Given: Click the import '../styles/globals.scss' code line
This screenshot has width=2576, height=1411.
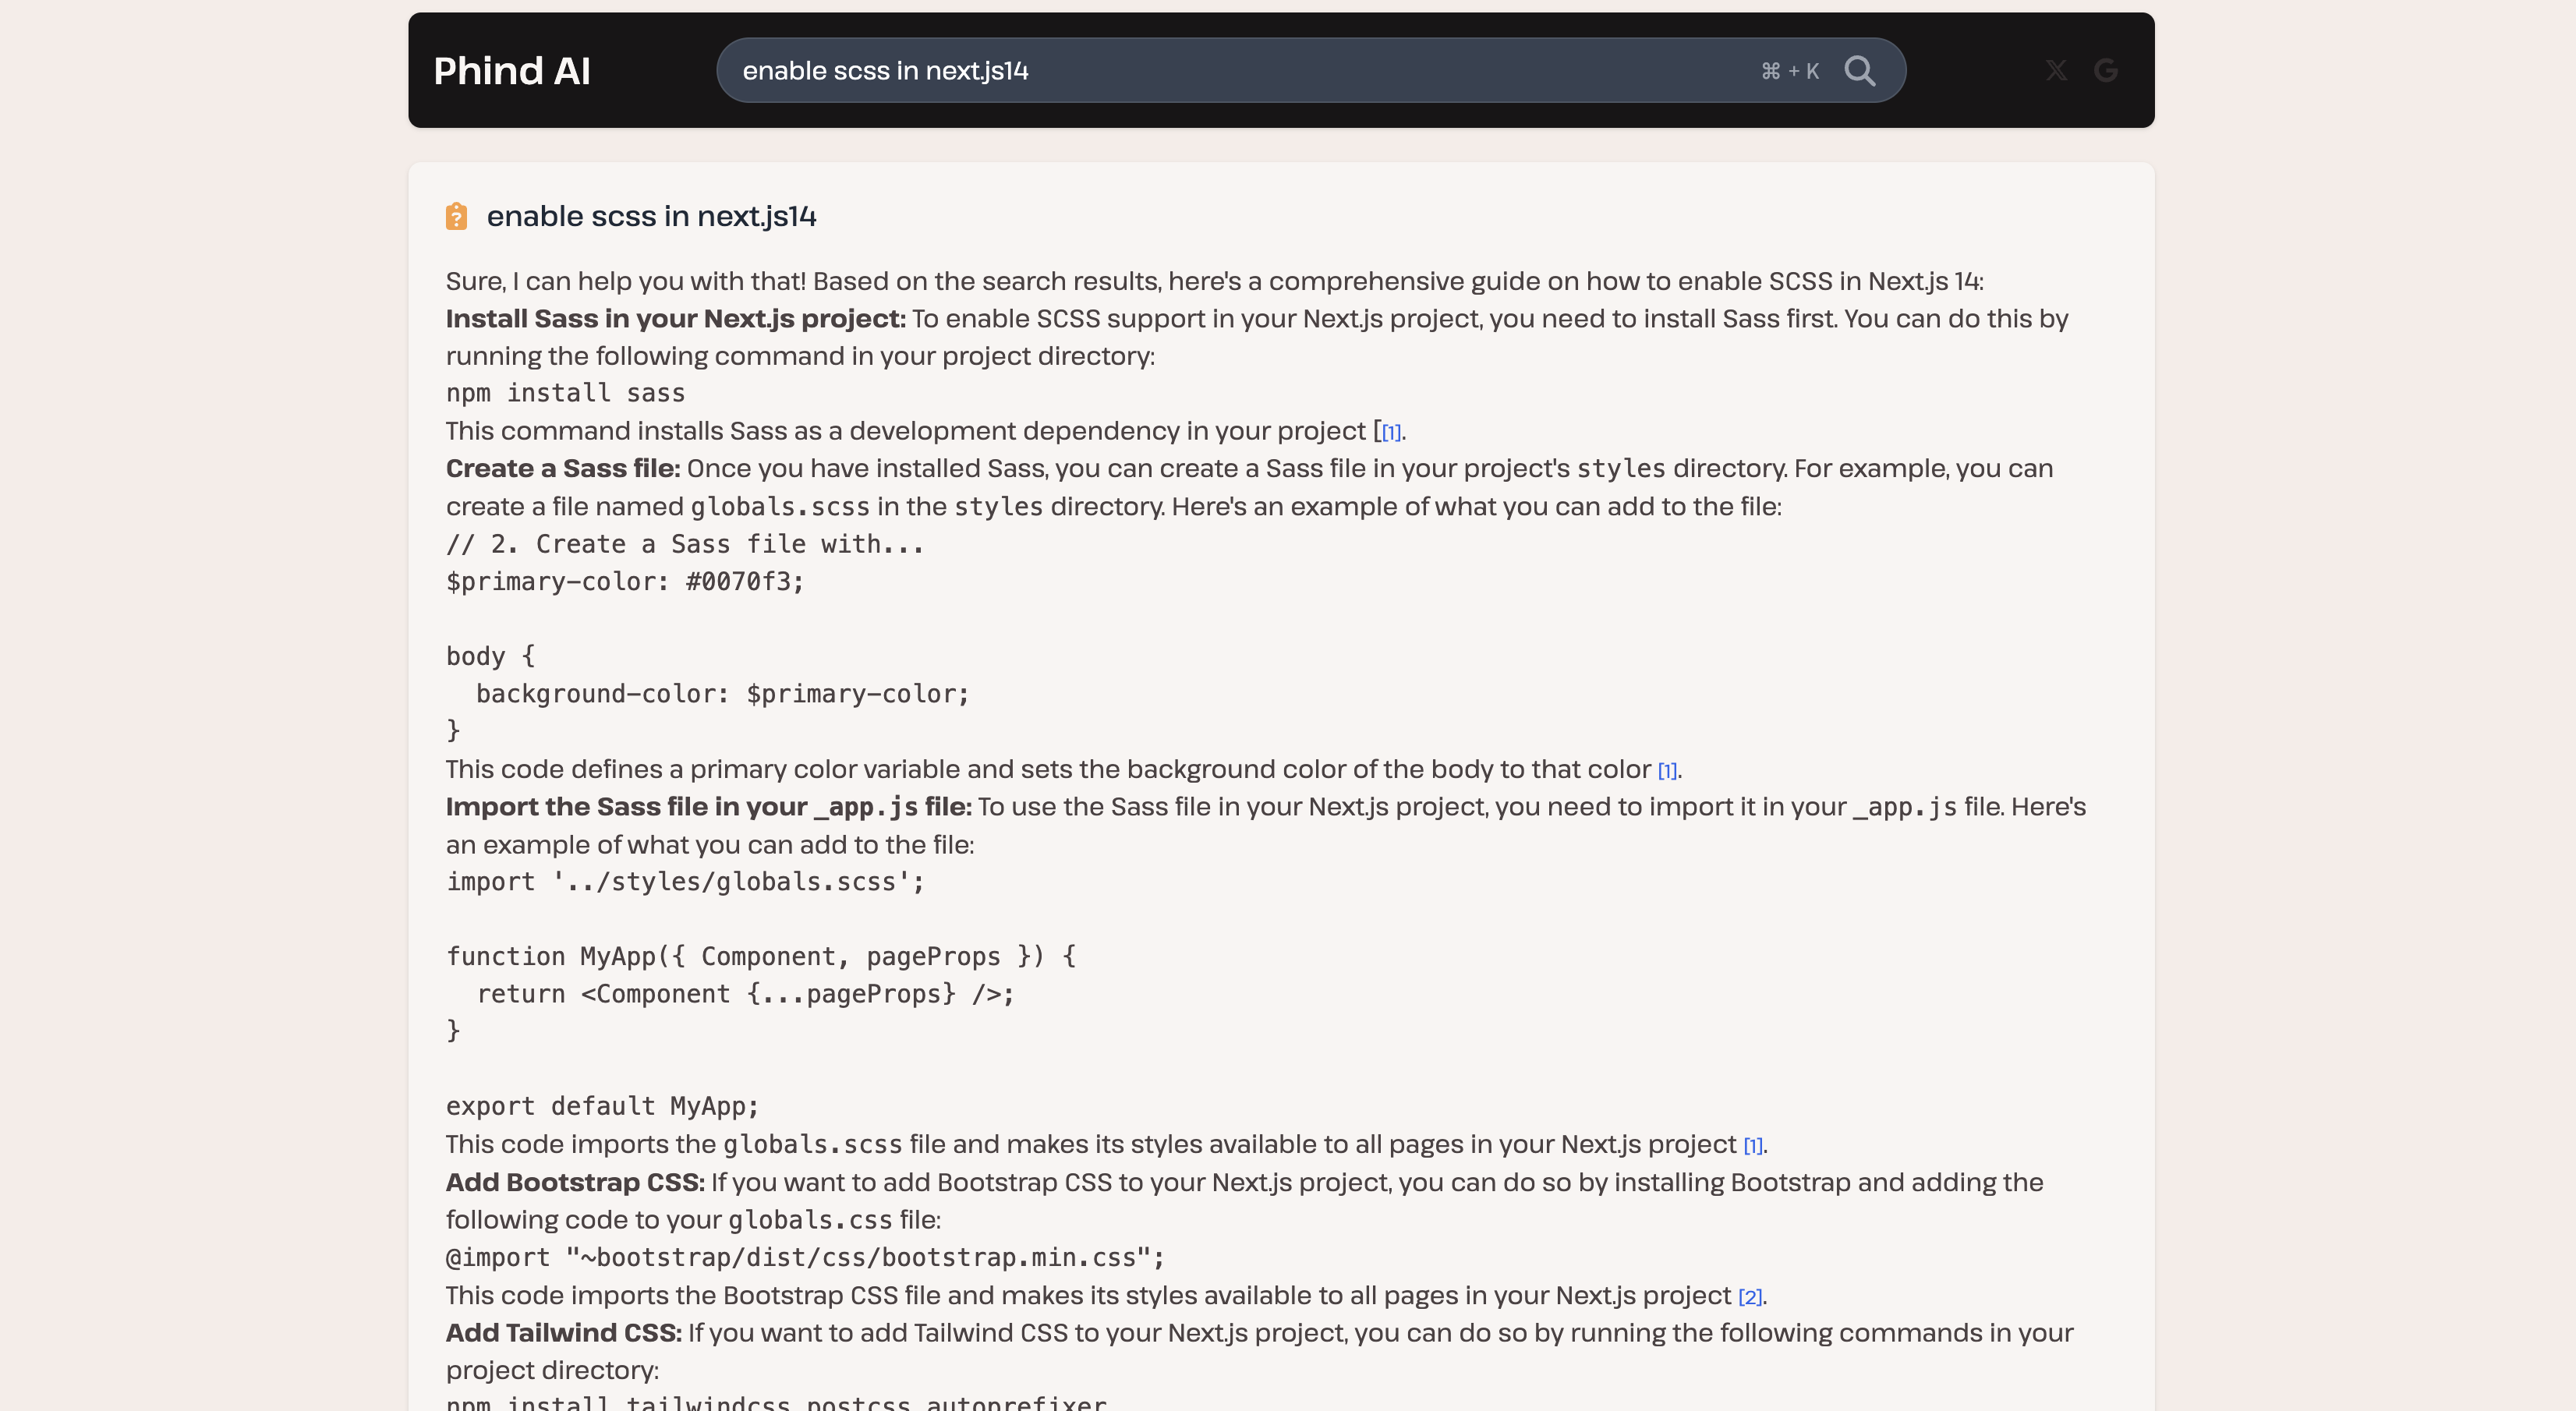Looking at the screenshot, I should pos(685,881).
